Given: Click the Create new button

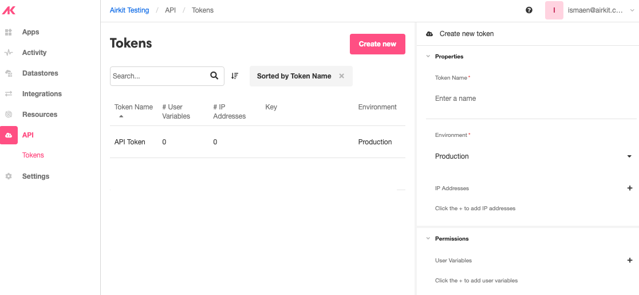Looking at the screenshot, I should pos(377,44).
